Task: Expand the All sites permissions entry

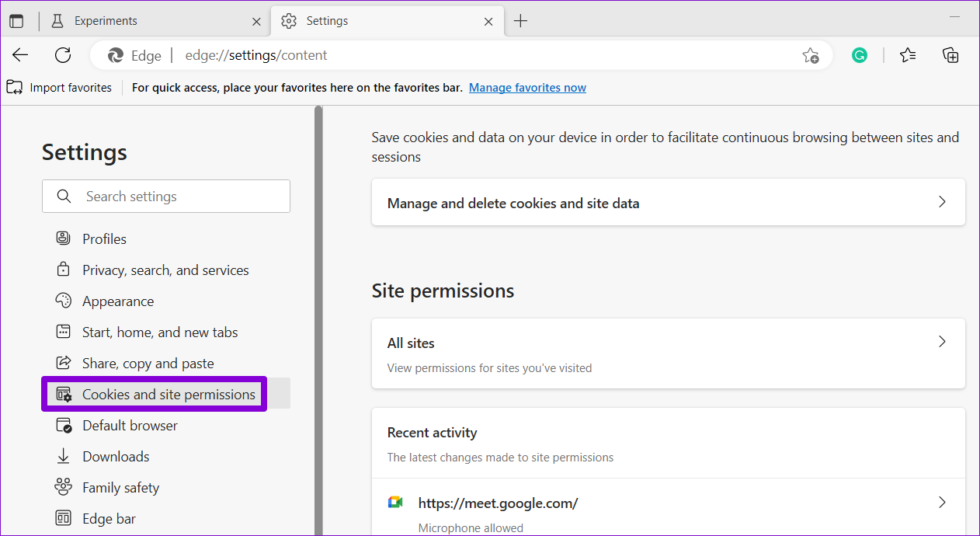Action: click(x=669, y=353)
